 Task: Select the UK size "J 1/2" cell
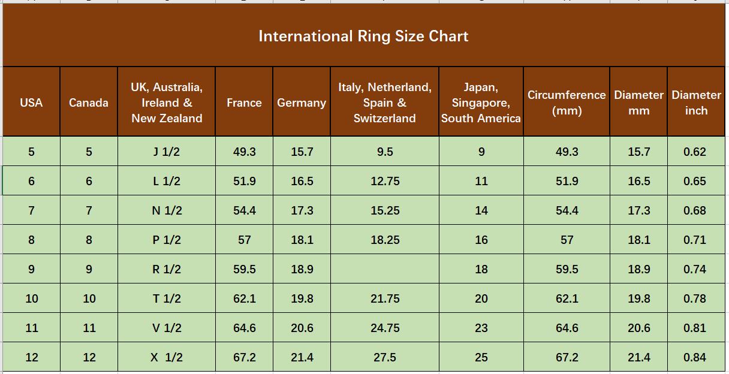pyautogui.click(x=167, y=152)
